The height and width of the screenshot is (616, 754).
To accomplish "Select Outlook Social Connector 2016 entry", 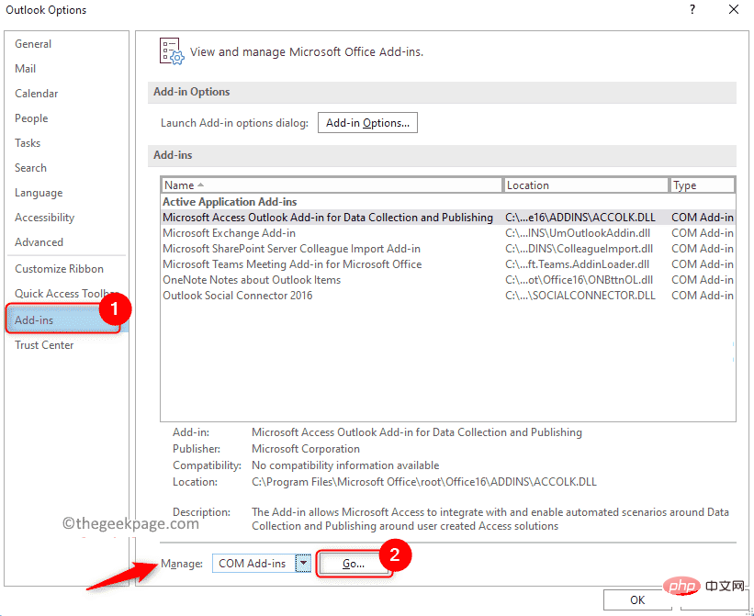I will [x=237, y=296].
